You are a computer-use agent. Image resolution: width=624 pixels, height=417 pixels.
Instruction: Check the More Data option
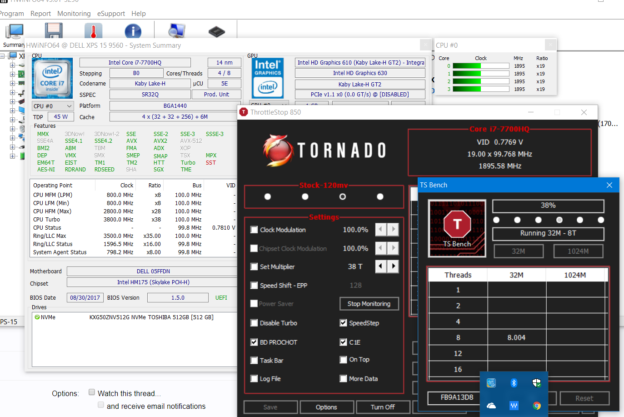(343, 378)
